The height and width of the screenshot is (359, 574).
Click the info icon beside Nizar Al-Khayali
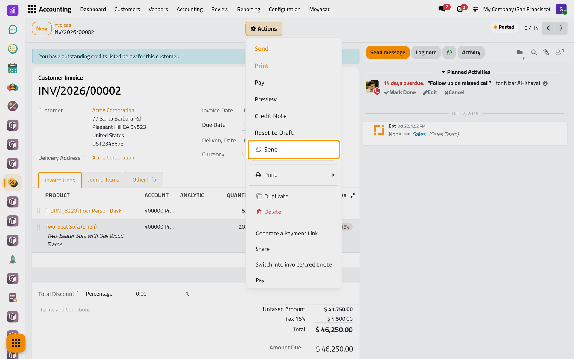(545, 83)
